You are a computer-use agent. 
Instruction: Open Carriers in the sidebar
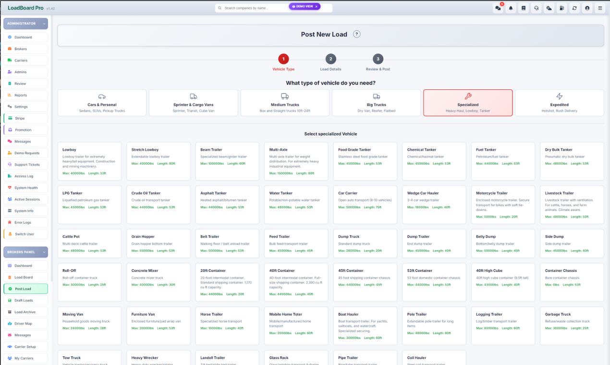coord(25,61)
